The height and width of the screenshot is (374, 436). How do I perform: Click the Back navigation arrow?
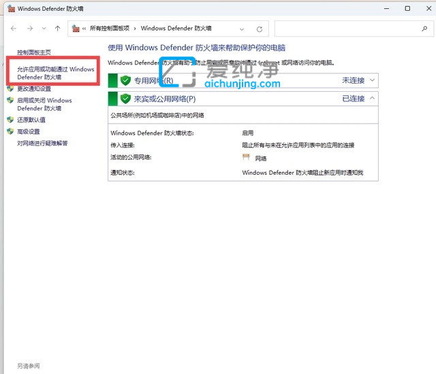point(14,29)
